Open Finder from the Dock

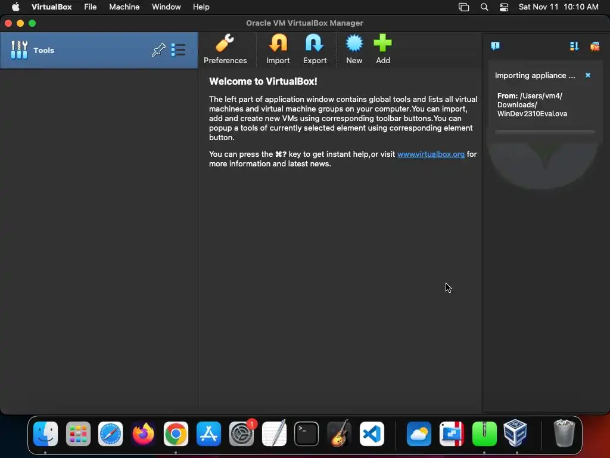[45, 434]
